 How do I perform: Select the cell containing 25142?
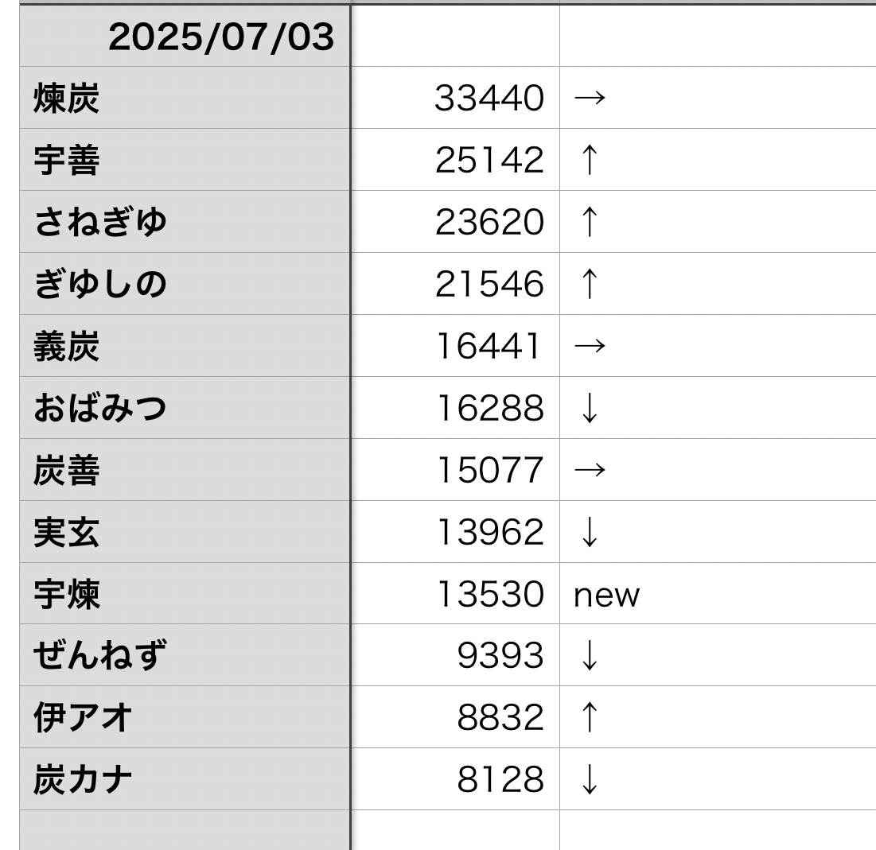[x=455, y=160]
